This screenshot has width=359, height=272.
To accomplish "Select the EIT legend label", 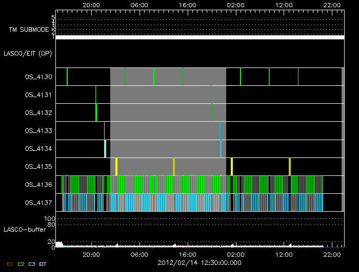I will coord(44,264).
